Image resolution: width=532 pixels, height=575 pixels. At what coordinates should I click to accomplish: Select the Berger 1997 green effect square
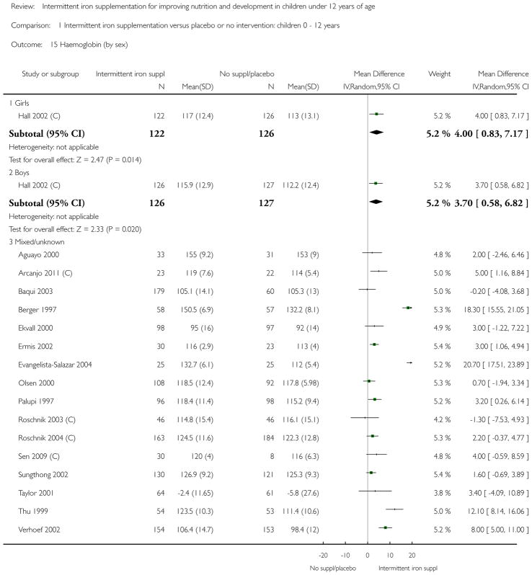pyautogui.click(x=408, y=308)
